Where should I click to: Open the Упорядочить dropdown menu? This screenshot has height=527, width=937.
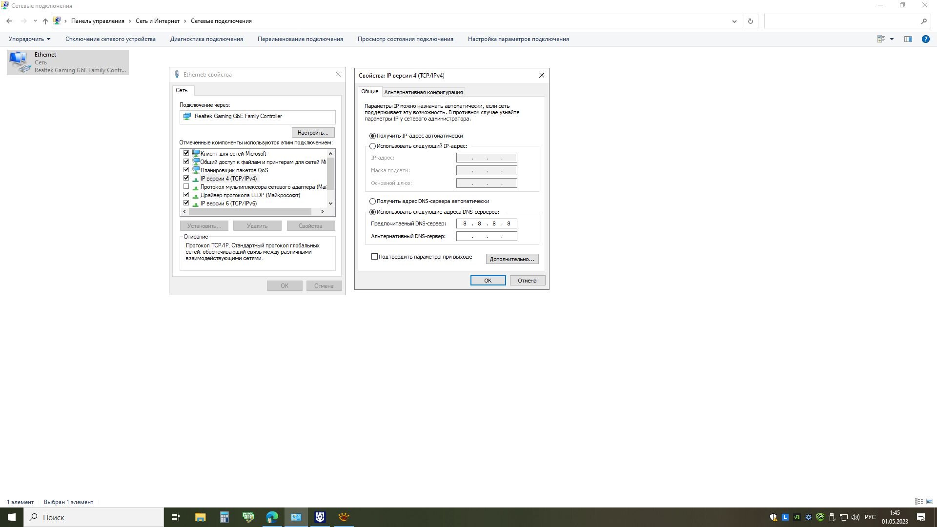pos(29,39)
